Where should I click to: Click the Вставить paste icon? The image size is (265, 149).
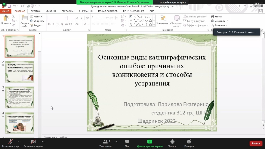(x=6, y=18)
